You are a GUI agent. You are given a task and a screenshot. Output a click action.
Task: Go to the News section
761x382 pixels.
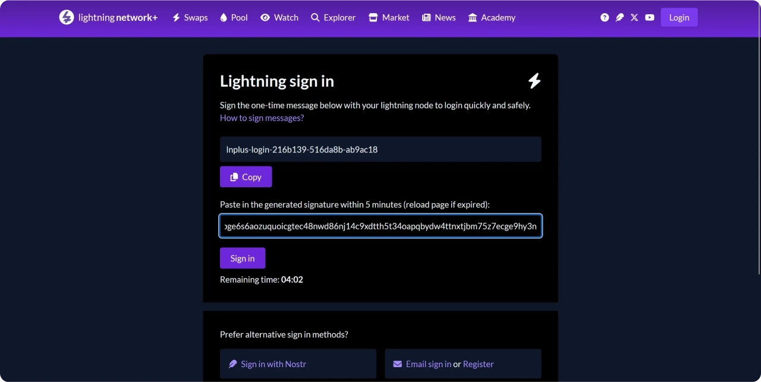point(439,17)
